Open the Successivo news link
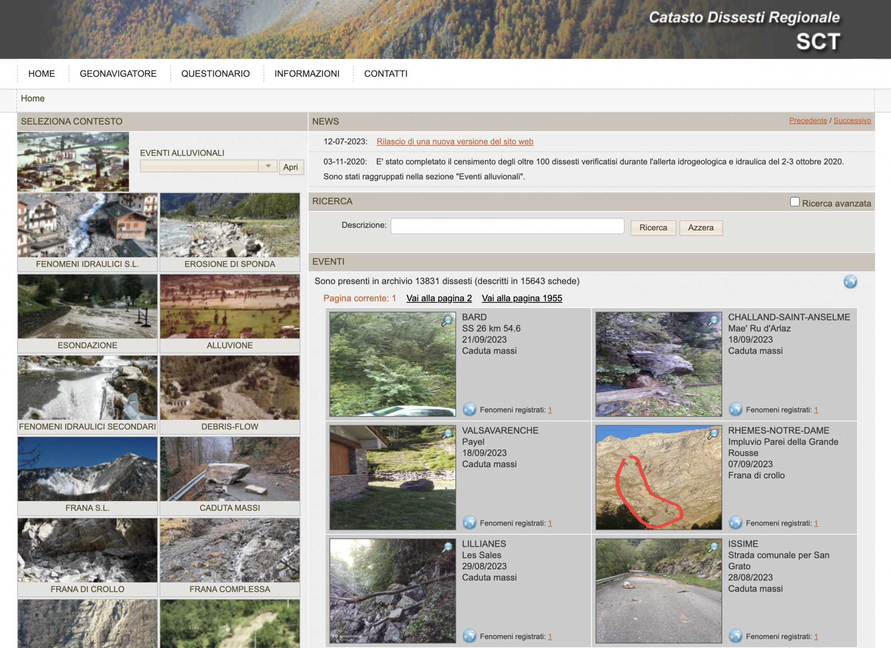891x648 pixels. (x=852, y=121)
